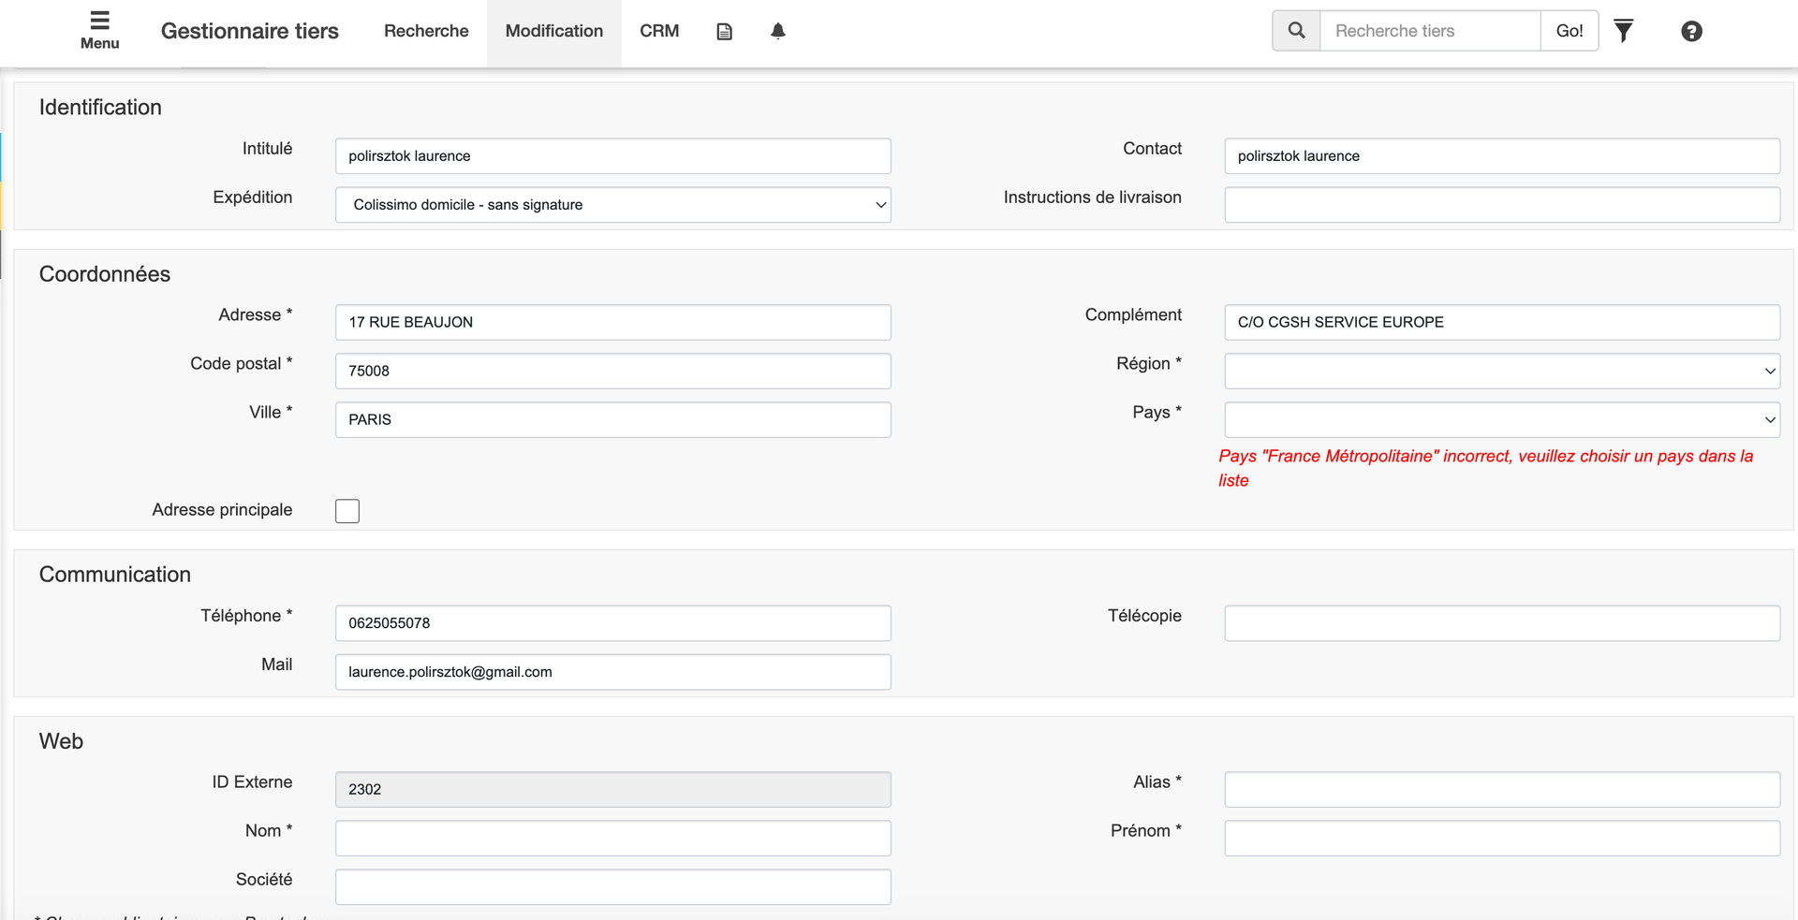Click the Alias input field

pyautogui.click(x=1501, y=790)
